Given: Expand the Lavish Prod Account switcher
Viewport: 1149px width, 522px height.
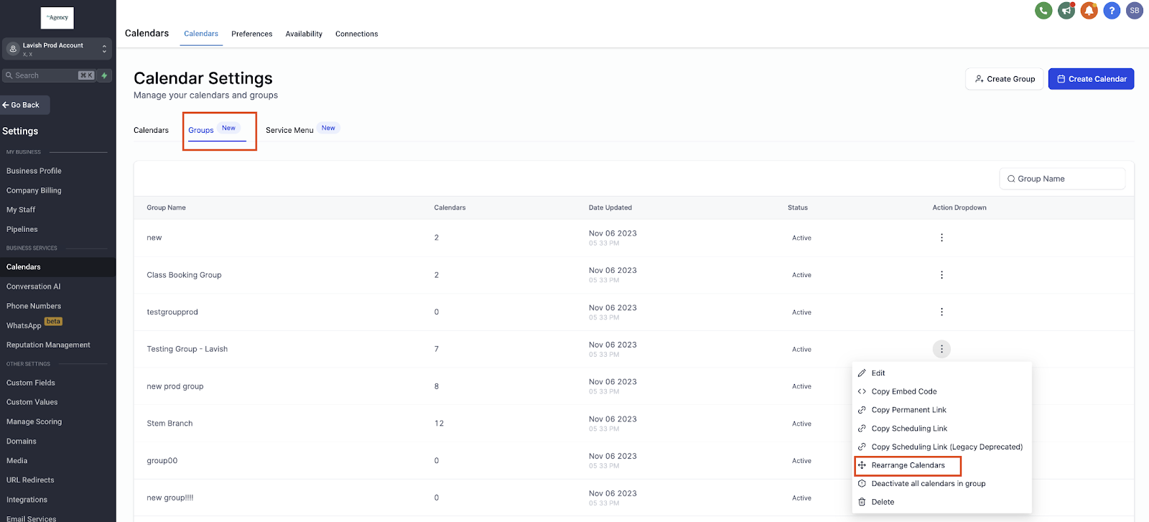Looking at the screenshot, I should 57,49.
